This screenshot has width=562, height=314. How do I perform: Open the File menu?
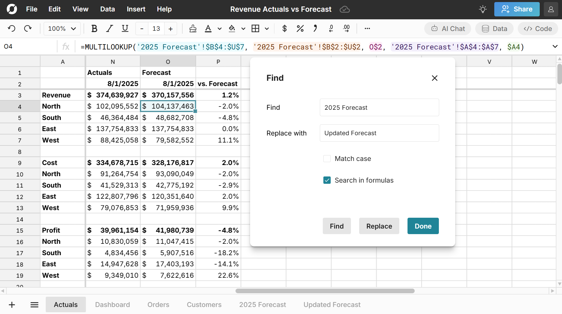(31, 9)
